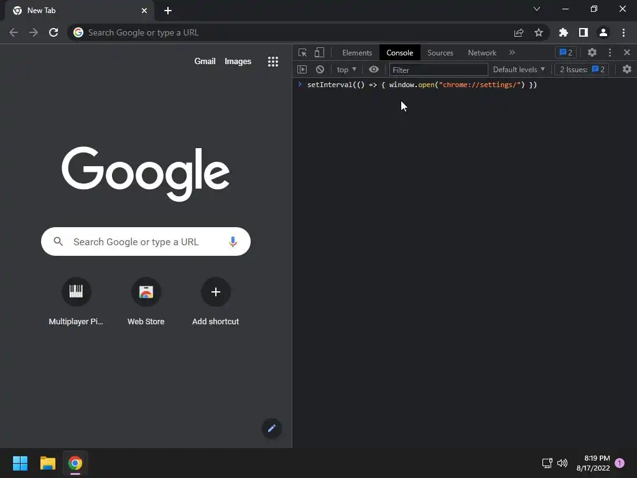This screenshot has height=478, width=637.
Task: Open the Images link
Action: tap(238, 62)
